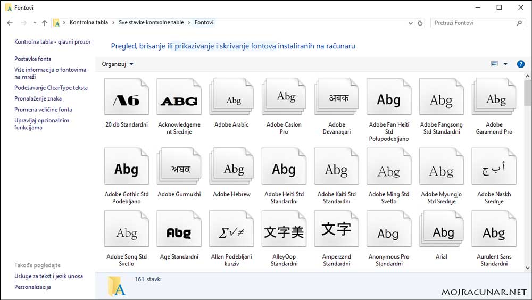
Task: Expand the address bar history dropdown
Action: click(x=411, y=23)
